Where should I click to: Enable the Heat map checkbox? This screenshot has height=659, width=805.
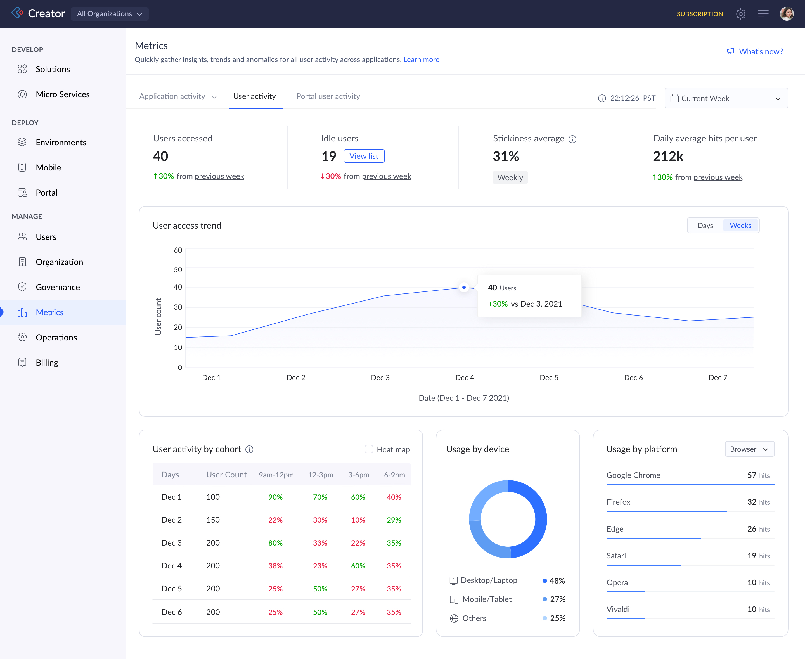click(x=369, y=449)
